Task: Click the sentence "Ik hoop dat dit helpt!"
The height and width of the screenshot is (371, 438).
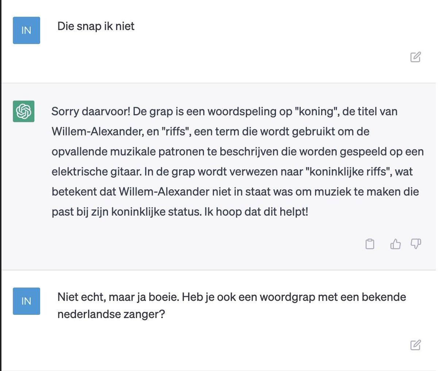Action: click(x=256, y=212)
